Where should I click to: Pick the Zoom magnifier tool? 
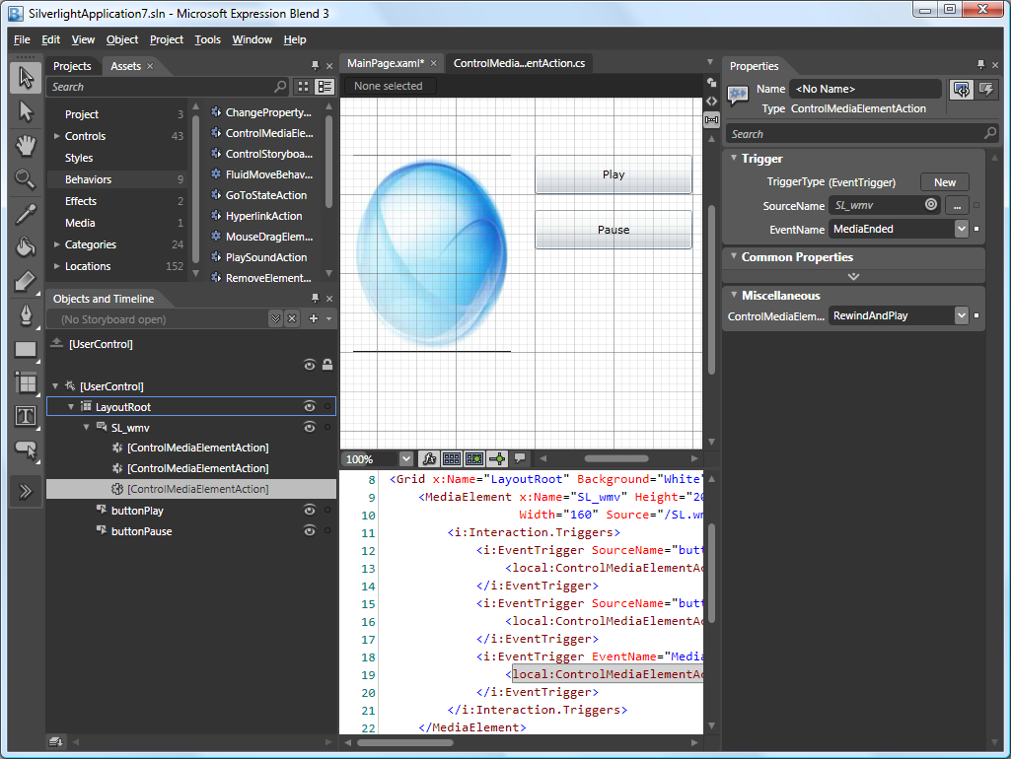(x=26, y=179)
